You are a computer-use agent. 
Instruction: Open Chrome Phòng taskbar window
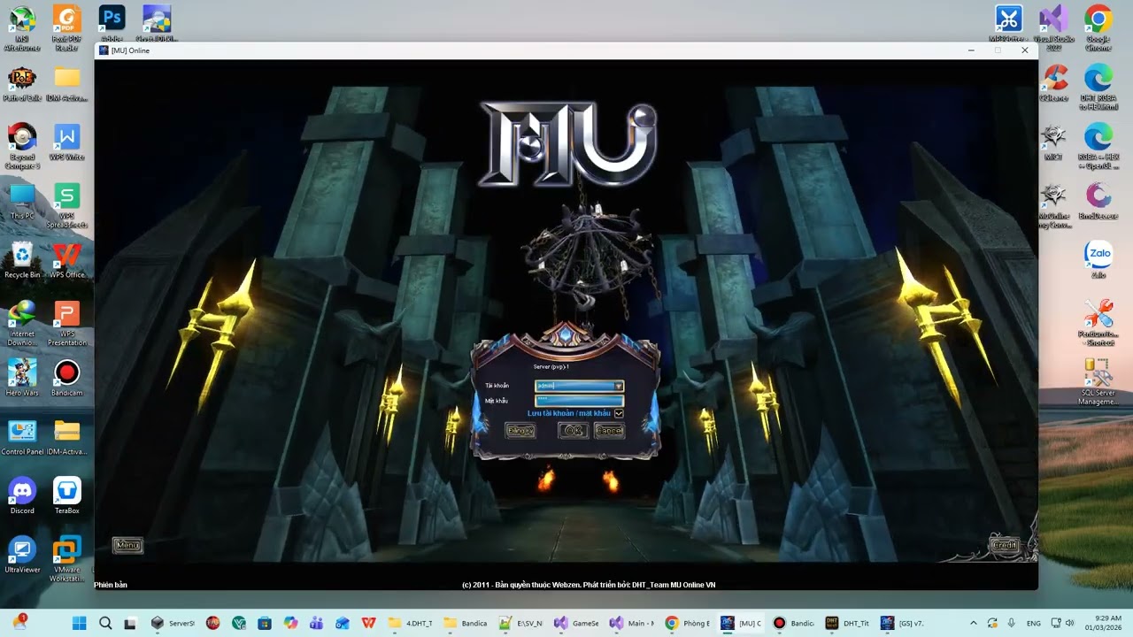[688, 623]
